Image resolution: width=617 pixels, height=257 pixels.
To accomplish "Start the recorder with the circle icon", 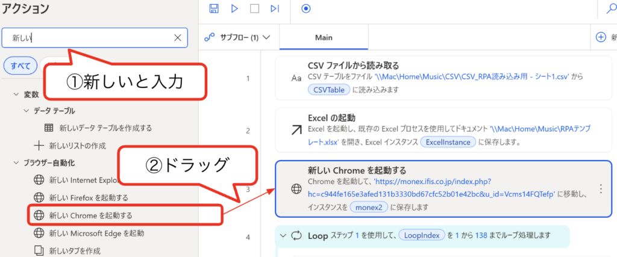I will tap(305, 8).
